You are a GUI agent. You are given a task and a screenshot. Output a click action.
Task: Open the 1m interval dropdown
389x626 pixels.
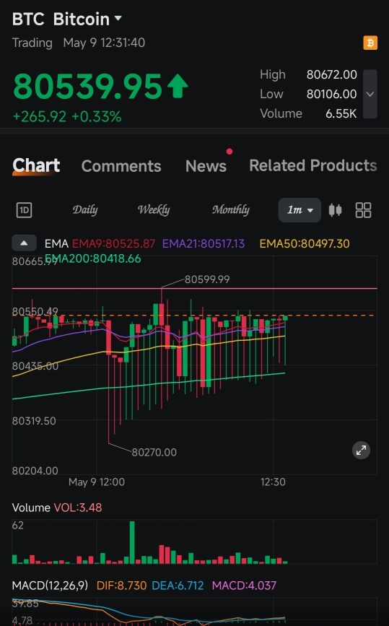click(x=300, y=210)
